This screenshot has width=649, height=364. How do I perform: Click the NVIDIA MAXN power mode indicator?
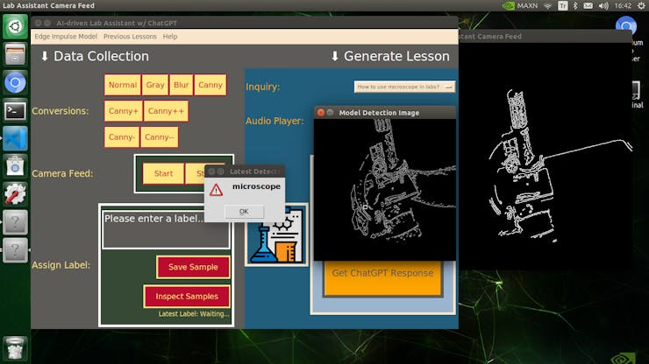(518, 5)
